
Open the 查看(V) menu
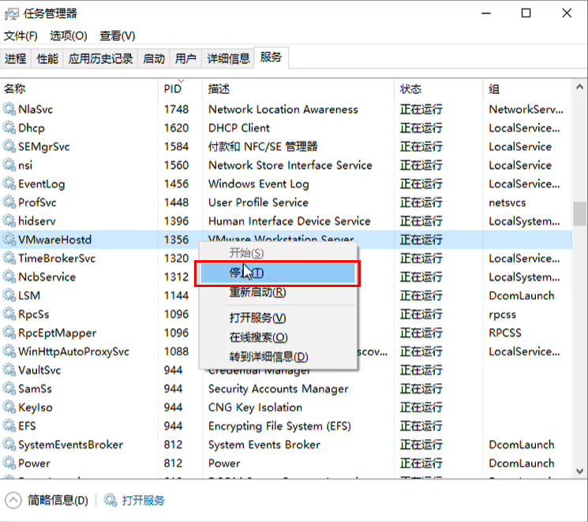[118, 35]
